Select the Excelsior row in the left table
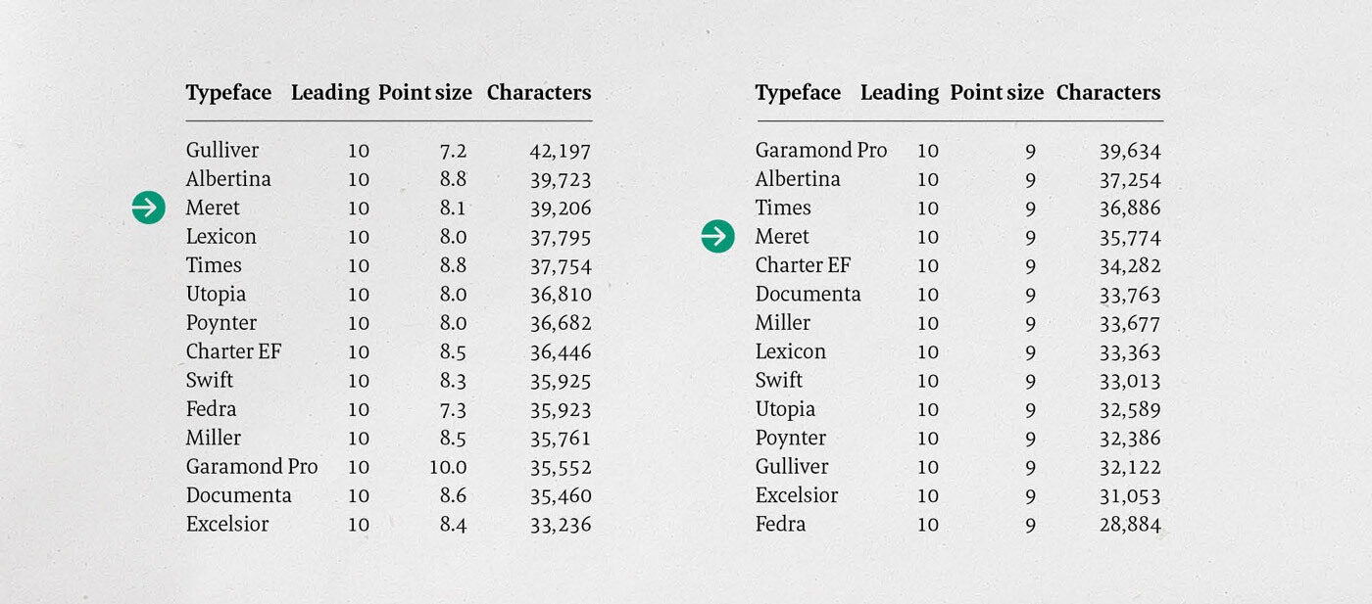The image size is (1372, 604). (x=388, y=525)
